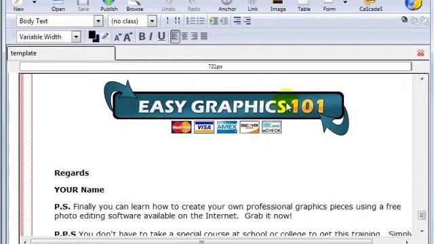Click the send-to-back layer icon
This screenshot has height=244, width=434.
(x=424, y=20)
